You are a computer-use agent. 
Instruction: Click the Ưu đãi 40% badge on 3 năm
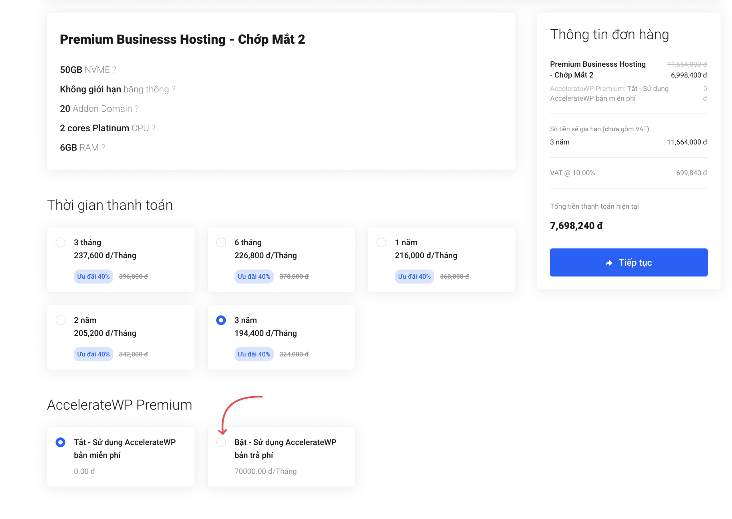(254, 354)
